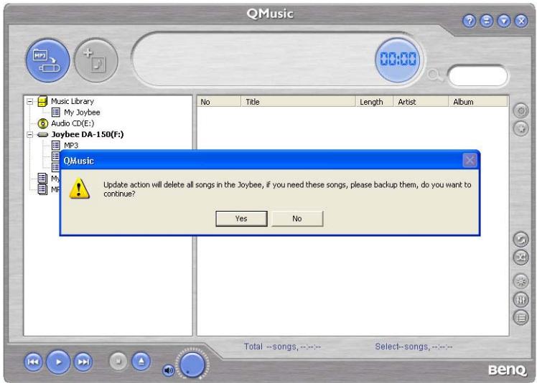537x383 pixels.
Task: Cancel the update by clicking No
Action: 297,218
